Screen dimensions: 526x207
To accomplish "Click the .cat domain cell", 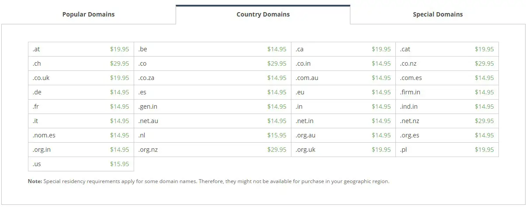I will click(447, 49).
